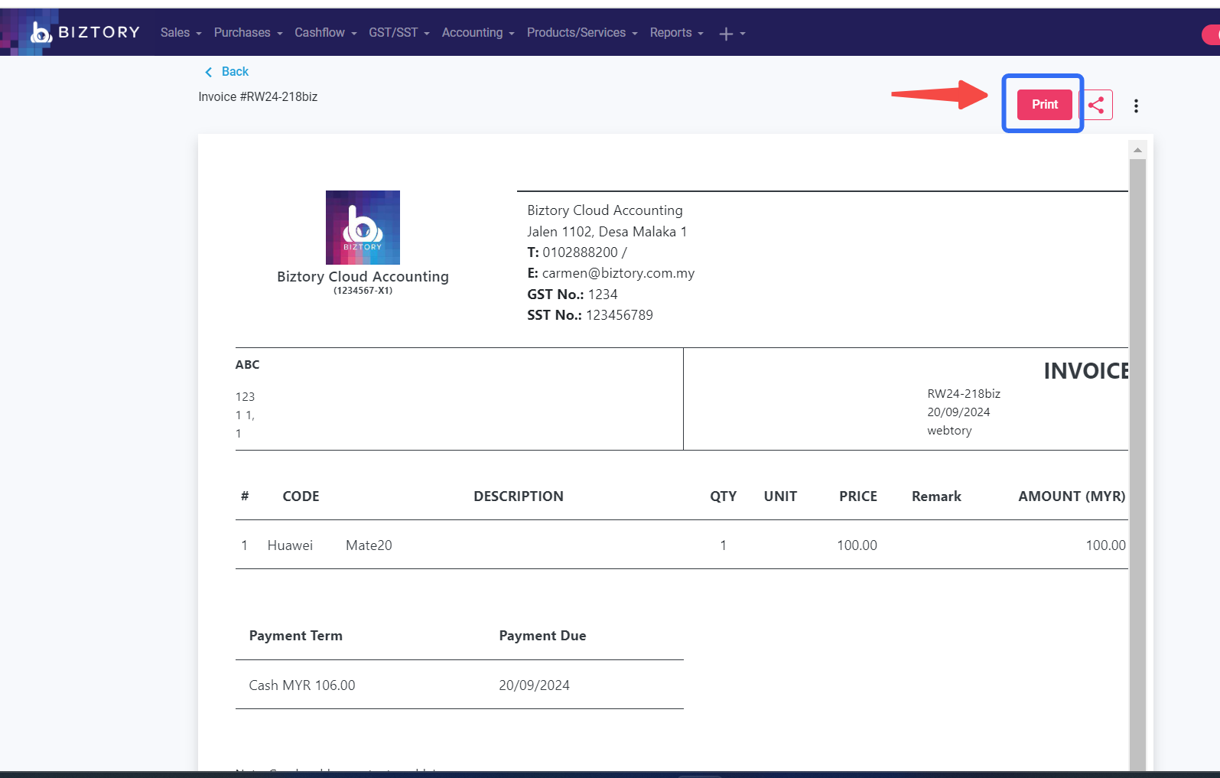Open the GST/SST menu
This screenshot has width=1220, height=778.
[x=399, y=33]
